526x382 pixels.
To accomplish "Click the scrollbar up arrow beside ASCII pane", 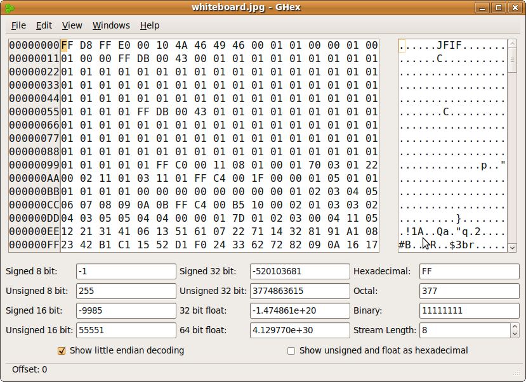I will click(511, 44).
